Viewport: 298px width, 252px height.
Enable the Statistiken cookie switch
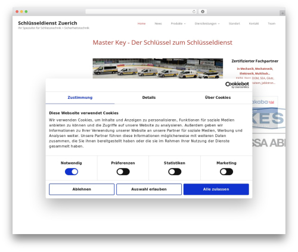click(x=175, y=172)
